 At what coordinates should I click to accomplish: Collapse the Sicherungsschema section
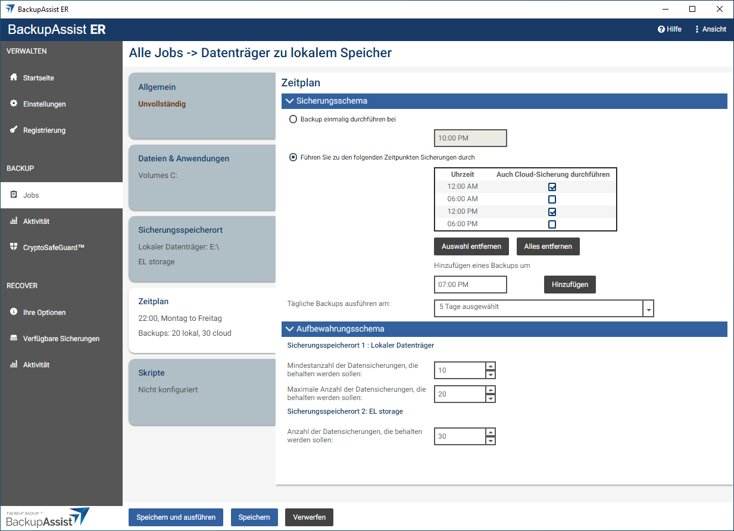click(290, 101)
